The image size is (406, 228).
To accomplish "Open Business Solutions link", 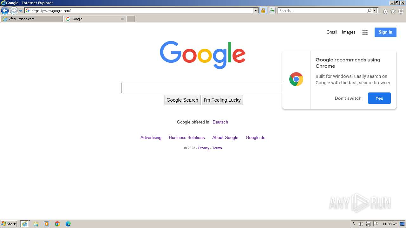I will point(187,137).
